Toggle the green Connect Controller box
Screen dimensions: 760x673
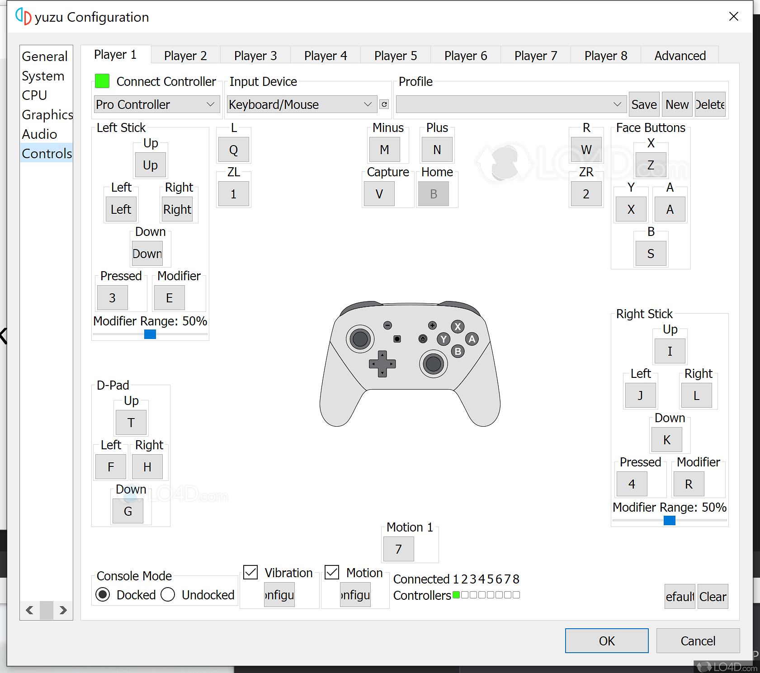[x=102, y=81]
